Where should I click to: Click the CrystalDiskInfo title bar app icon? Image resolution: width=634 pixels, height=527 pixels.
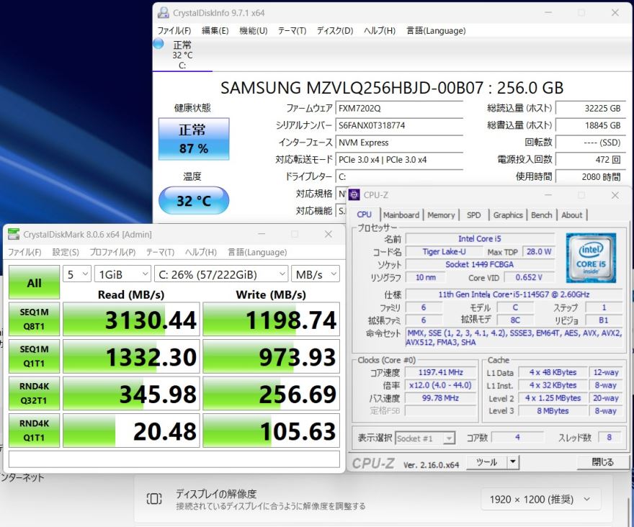tap(164, 13)
